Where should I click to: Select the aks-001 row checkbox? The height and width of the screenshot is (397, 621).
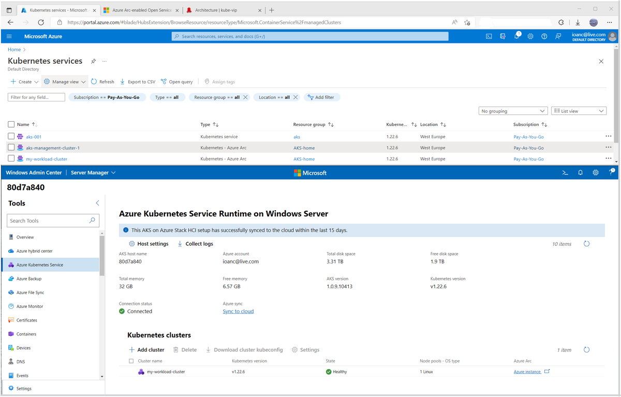point(11,137)
